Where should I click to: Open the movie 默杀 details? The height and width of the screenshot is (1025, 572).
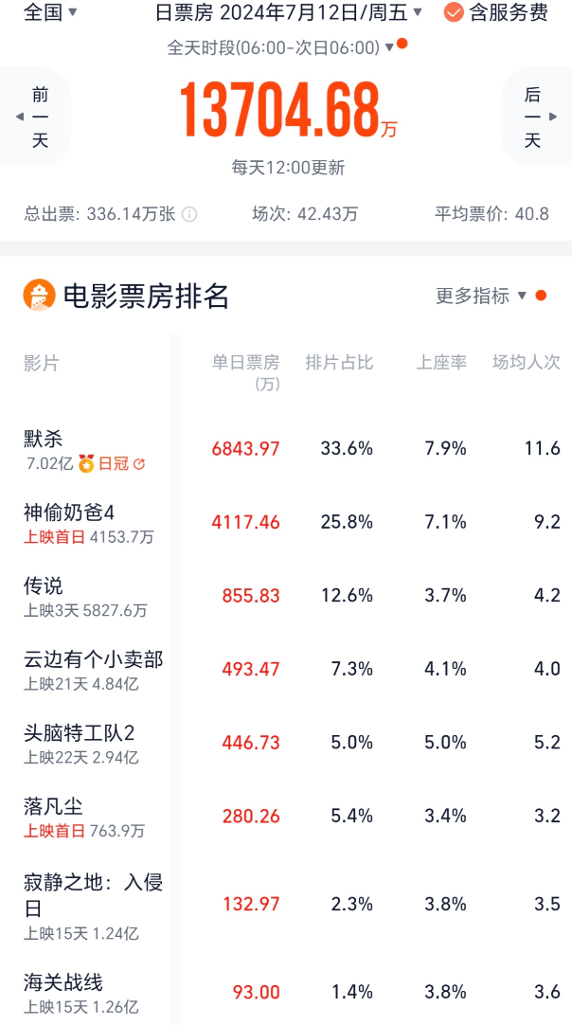click(44, 439)
